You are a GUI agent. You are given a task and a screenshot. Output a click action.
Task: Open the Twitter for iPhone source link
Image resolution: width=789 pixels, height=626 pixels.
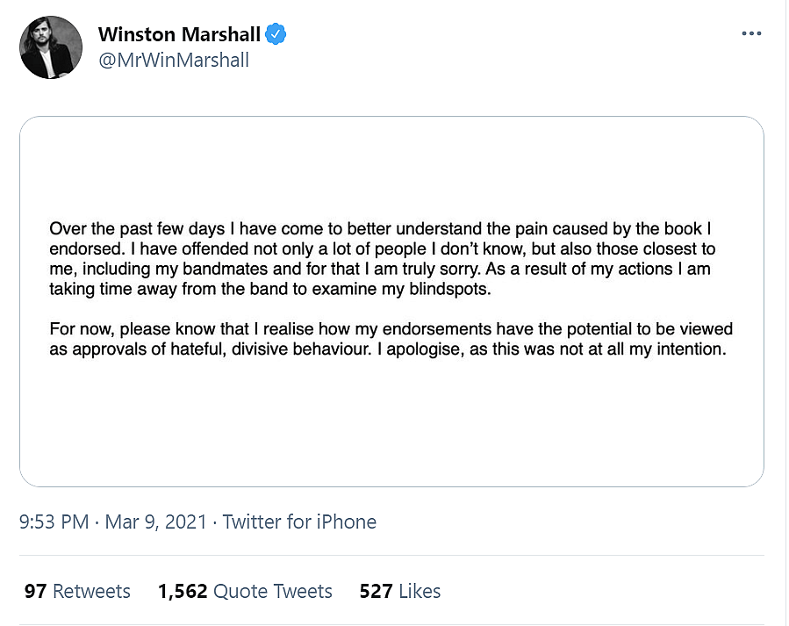click(x=299, y=522)
